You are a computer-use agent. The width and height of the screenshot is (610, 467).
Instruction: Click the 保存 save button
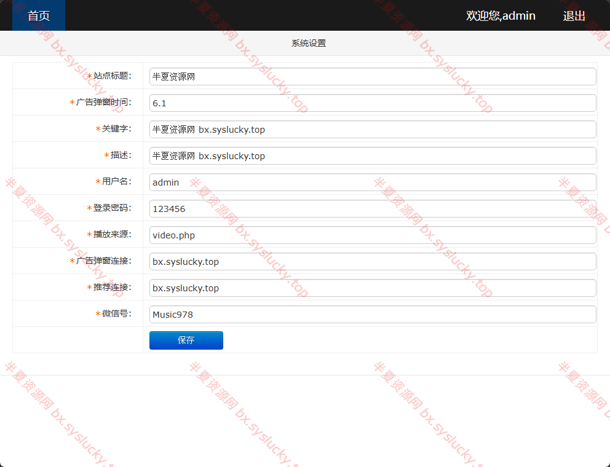pyautogui.click(x=186, y=340)
